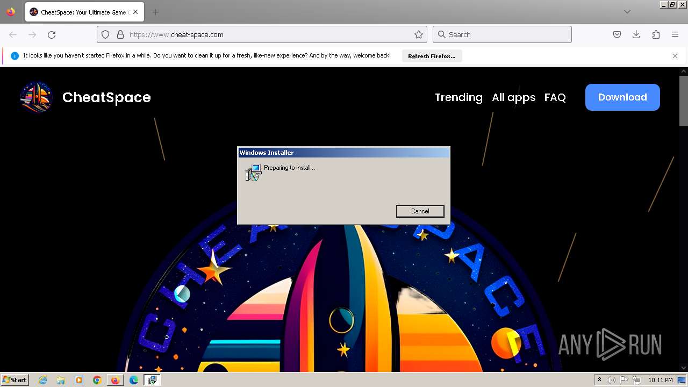The image size is (688, 387).
Task: Click the Preparing to install text
Action: coord(289,168)
